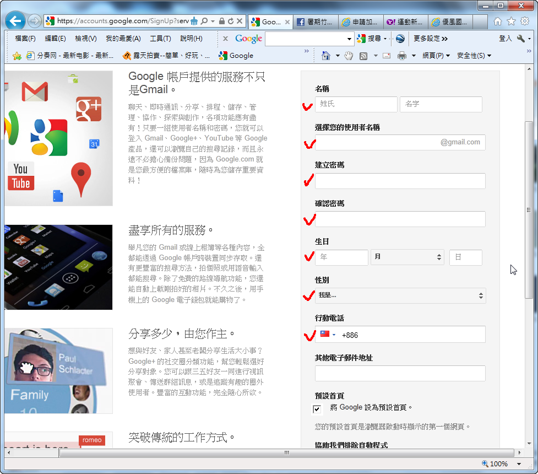Viewport: 538px width, 474px height.
Task: Open Google Toolbar wrench settings icon
Action: [521, 39]
